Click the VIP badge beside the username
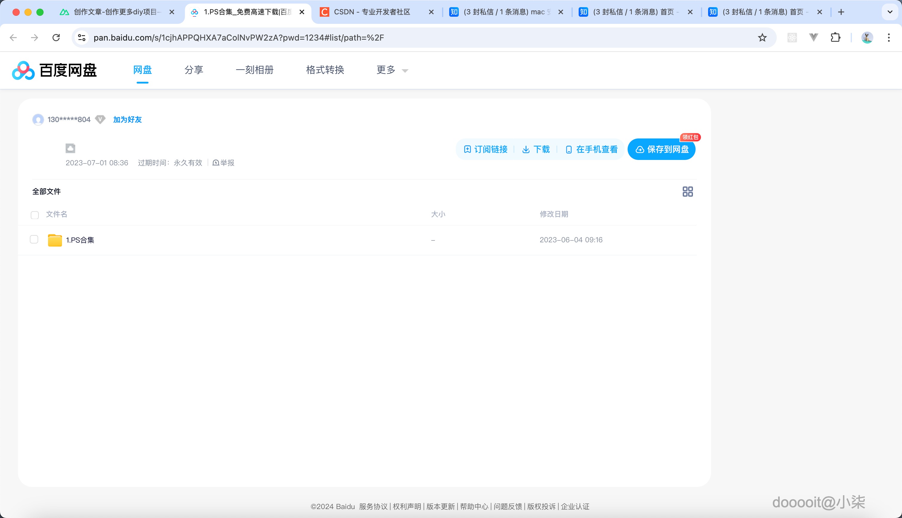 click(100, 120)
